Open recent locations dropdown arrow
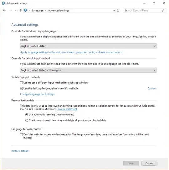 pyautogui.click(x=16, y=10)
